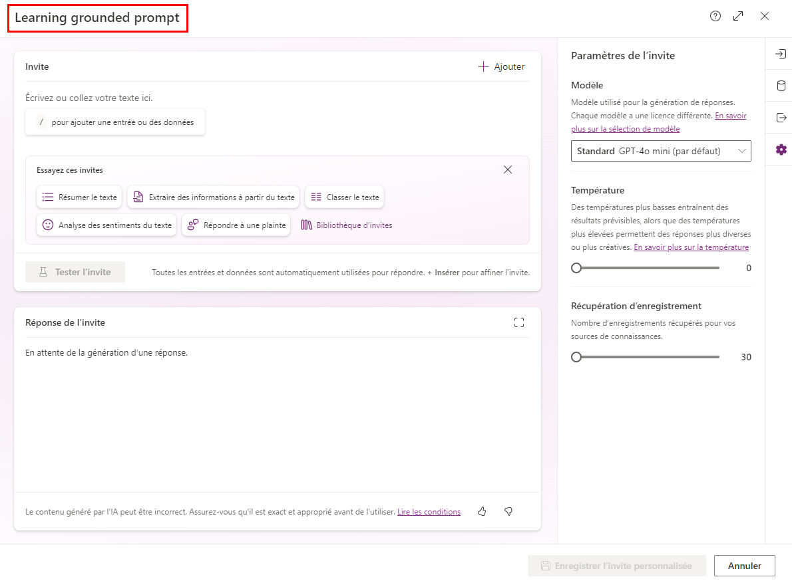792x583 pixels.
Task: Click the Tester l'invite button
Action: [75, 272]
